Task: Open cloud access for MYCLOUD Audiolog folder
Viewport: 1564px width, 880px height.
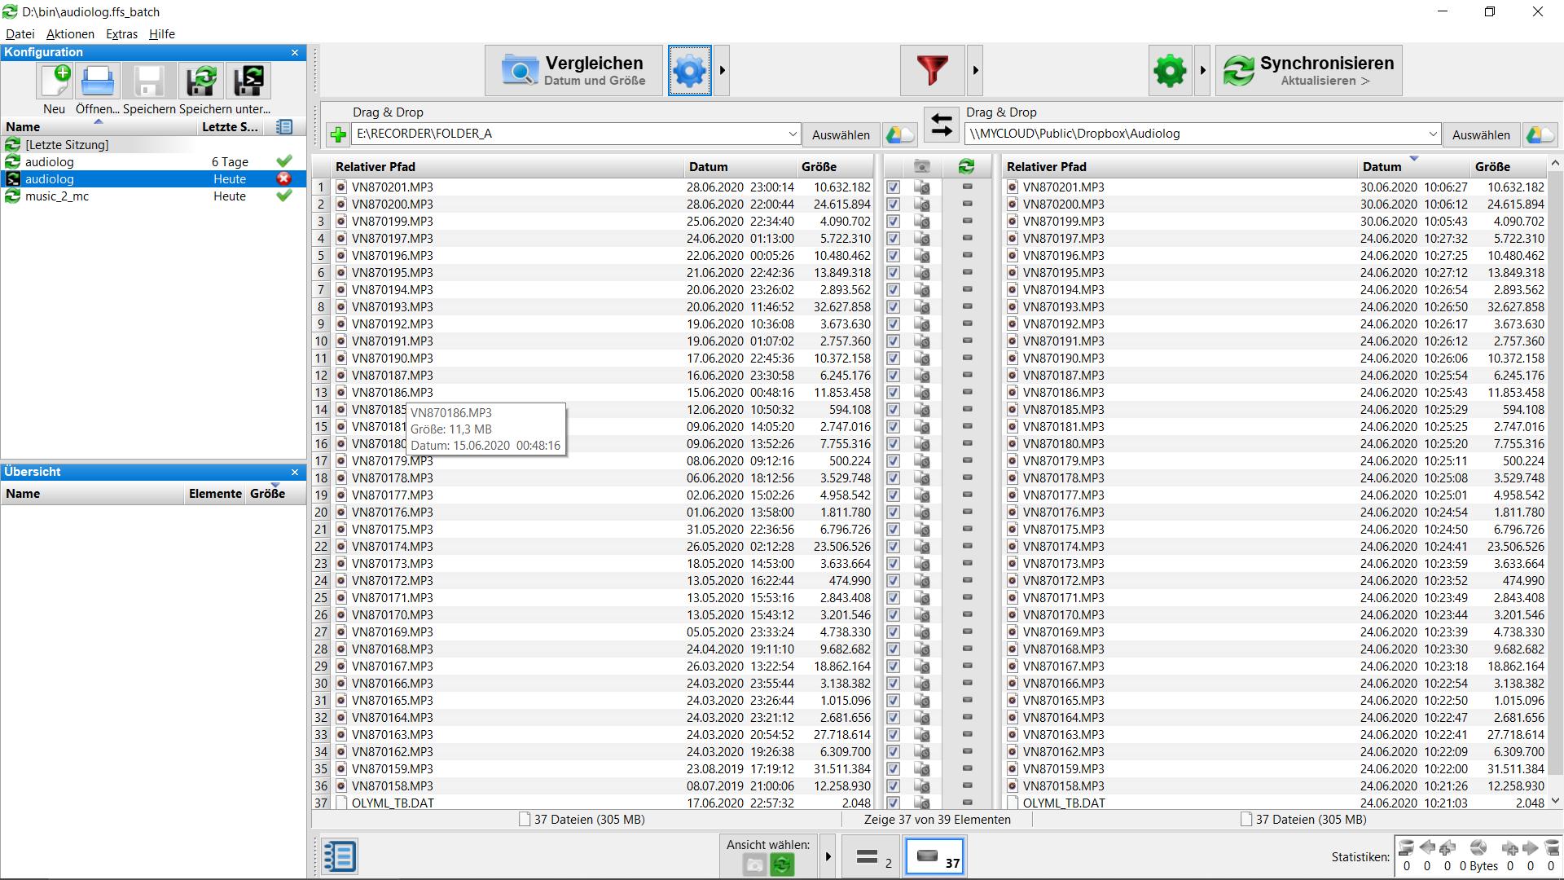Action: point(1540,134)
